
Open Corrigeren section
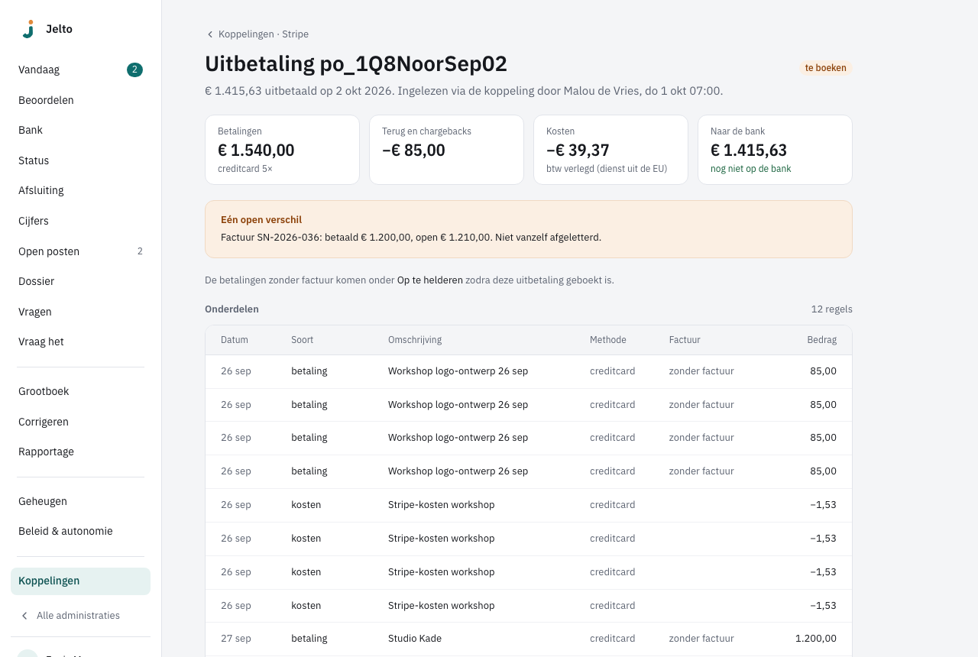(80, 422)
